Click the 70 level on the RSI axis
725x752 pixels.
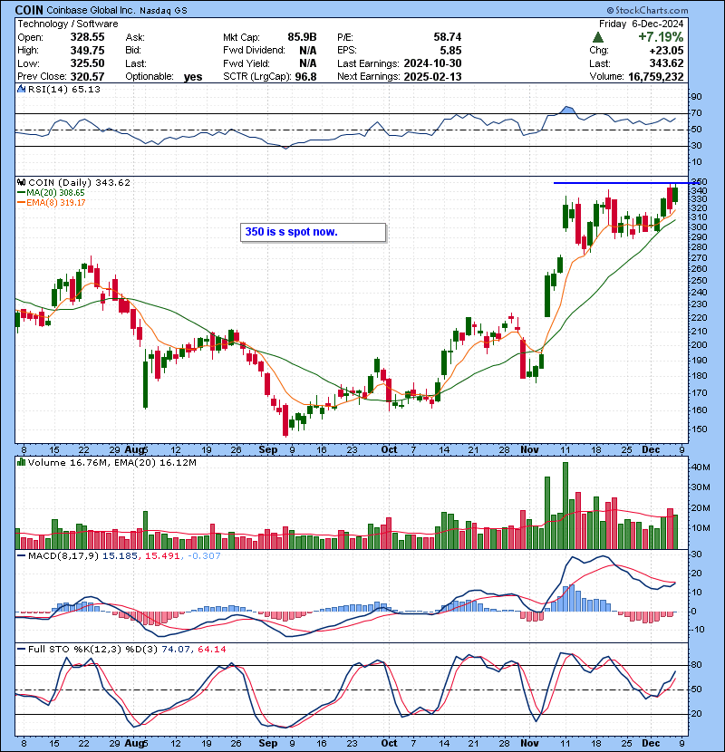click(x=696, y=113)
